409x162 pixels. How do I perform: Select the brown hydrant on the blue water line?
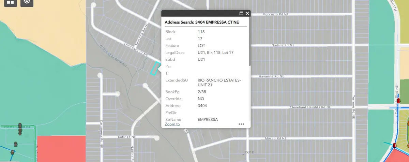(x=13, y=152)
